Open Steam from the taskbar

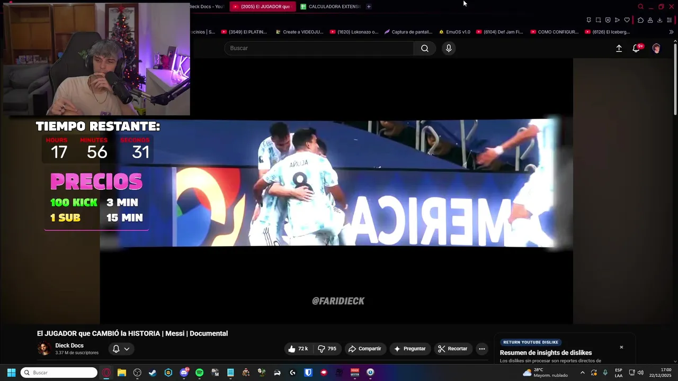(153, 373)
